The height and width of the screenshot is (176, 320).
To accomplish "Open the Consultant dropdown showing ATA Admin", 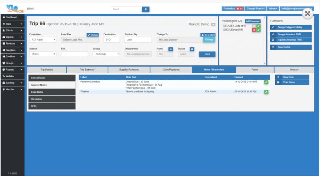I will click(x=43, y=40).
